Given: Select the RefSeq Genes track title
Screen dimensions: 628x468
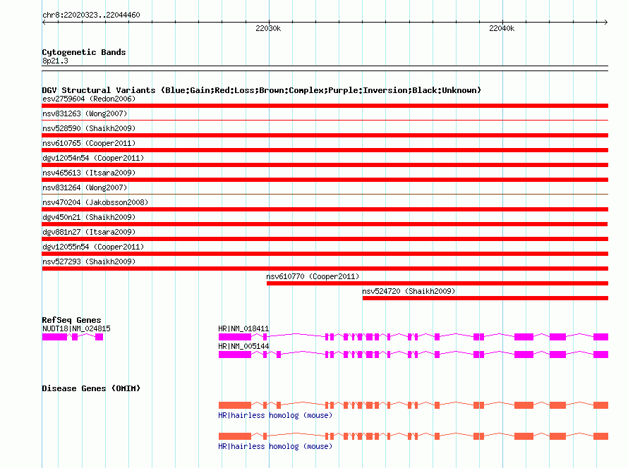Looking at the screenshot, I should (71, 320).
